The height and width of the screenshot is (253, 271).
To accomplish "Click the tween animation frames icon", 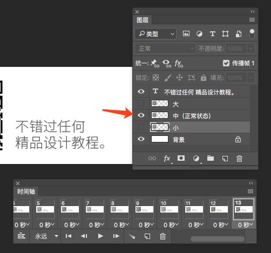I will [132, 236].
